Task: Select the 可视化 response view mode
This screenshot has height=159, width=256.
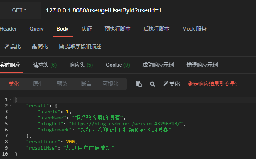Action: pos(111,84)
